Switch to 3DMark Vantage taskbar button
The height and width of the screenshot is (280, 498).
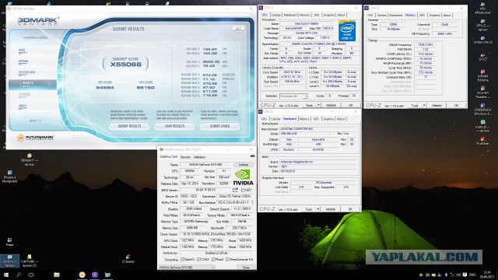pyautogui.click(x=82, y=275)
